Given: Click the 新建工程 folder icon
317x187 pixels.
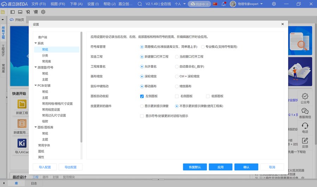Looking at the screenshot, I should [22, 104].
